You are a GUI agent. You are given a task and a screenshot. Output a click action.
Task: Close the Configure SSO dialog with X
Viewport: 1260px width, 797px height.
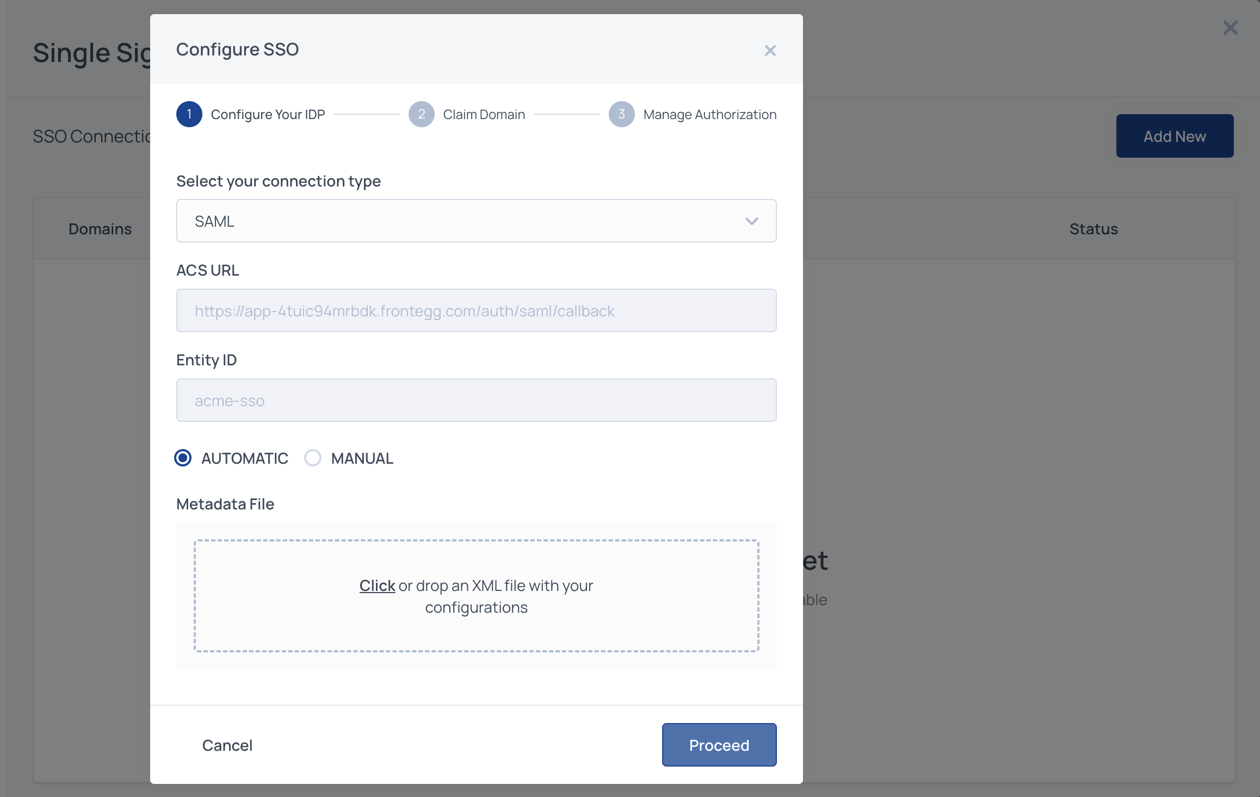[x=770, y=51]
